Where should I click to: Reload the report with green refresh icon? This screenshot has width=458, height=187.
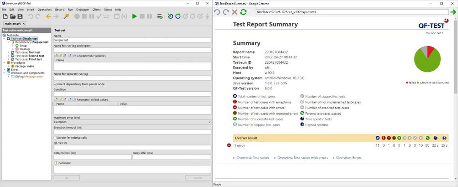(243, 12)
